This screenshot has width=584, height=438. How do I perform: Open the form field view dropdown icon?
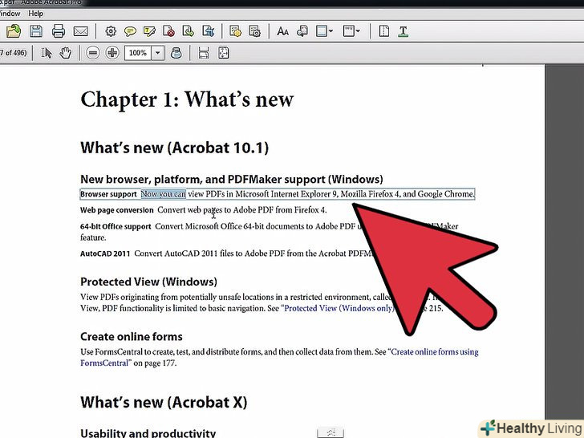[x=351, y=31]
